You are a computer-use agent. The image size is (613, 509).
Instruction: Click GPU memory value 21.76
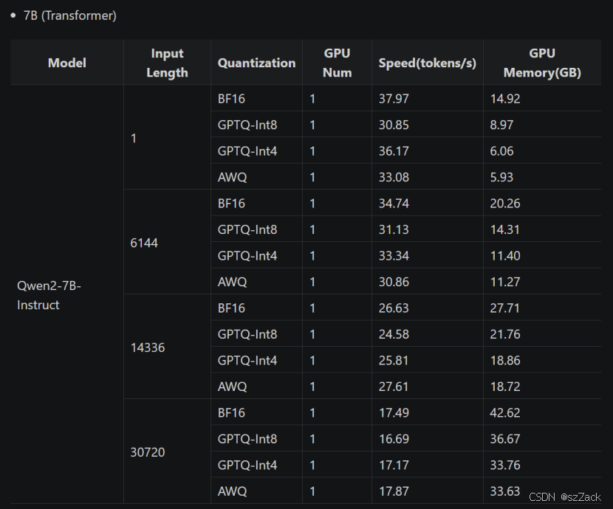[505, 333]
